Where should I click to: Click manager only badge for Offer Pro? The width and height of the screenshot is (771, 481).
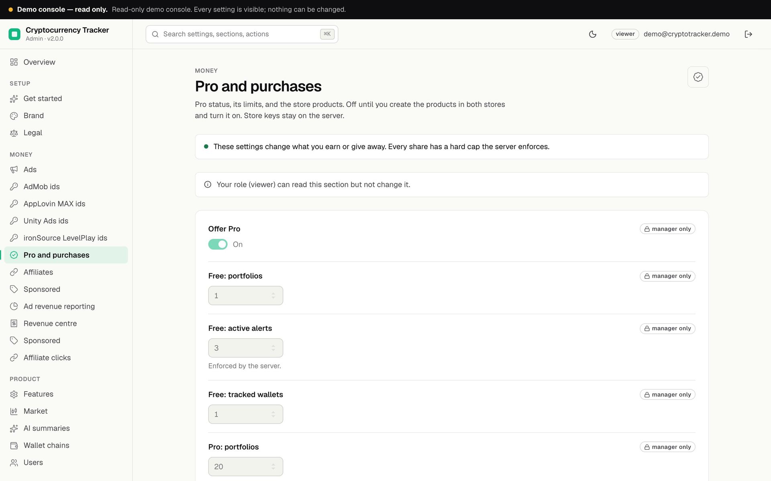pos(667,229)
